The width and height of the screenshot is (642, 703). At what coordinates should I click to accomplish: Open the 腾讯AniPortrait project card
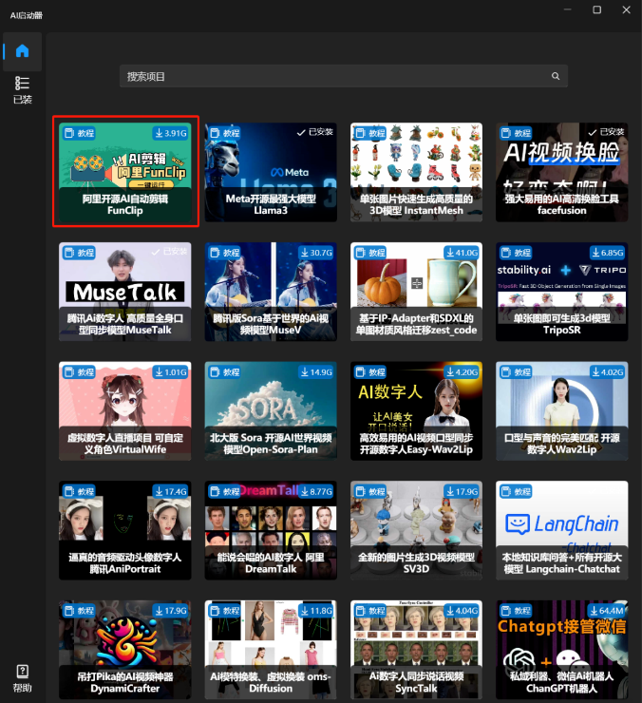pos(125,530)
